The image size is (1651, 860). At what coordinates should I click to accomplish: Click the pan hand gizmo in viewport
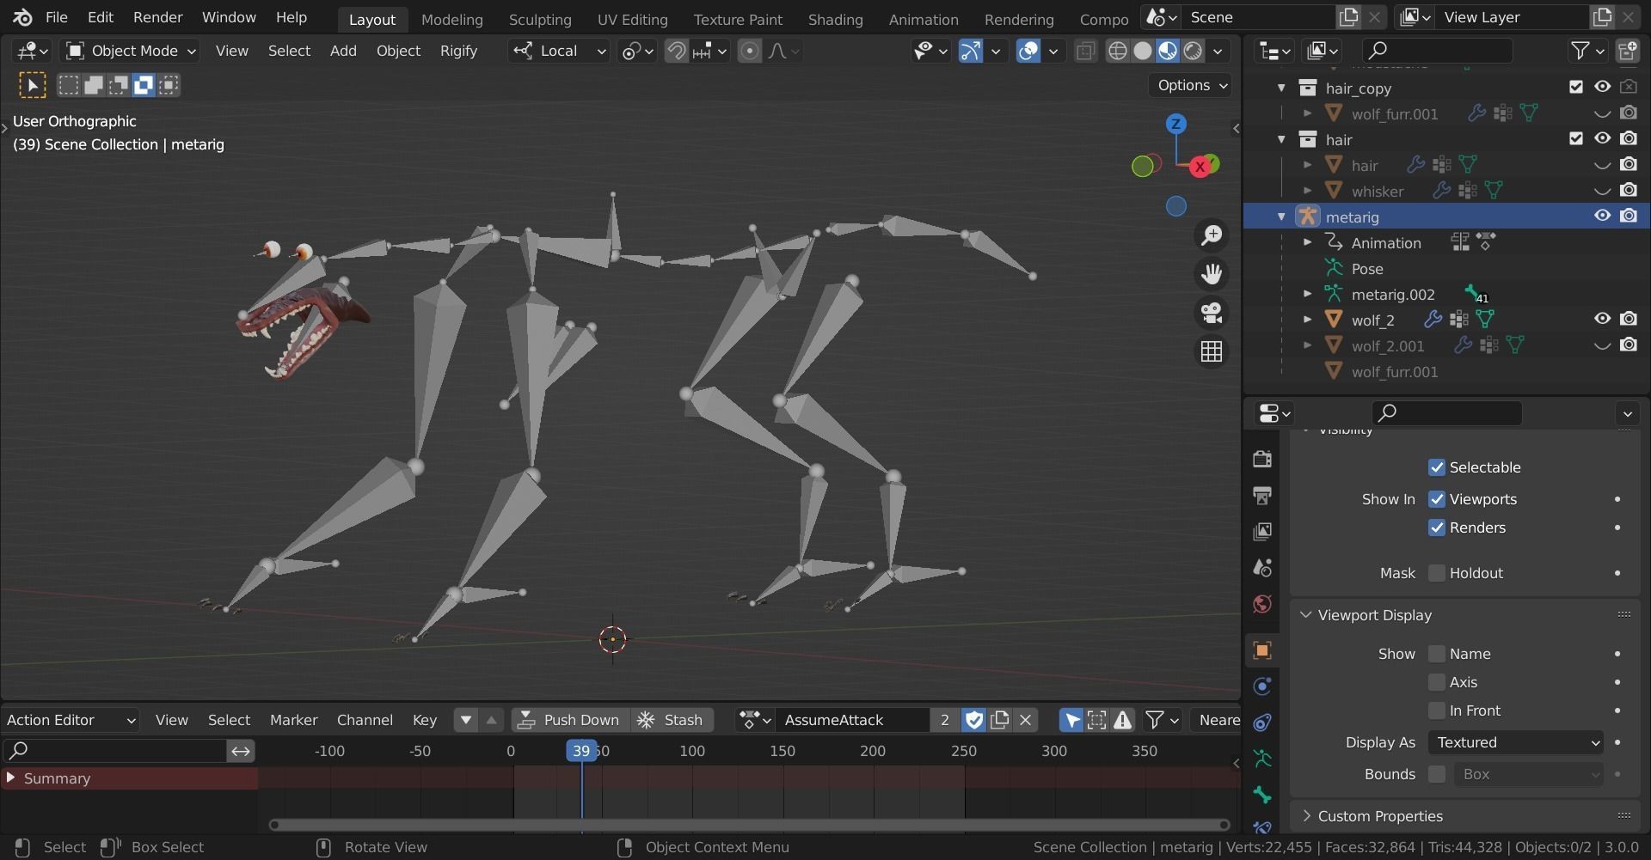1212,274
